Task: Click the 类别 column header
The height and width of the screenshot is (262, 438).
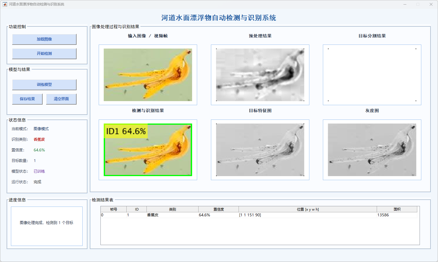Action: pos(172,209)
